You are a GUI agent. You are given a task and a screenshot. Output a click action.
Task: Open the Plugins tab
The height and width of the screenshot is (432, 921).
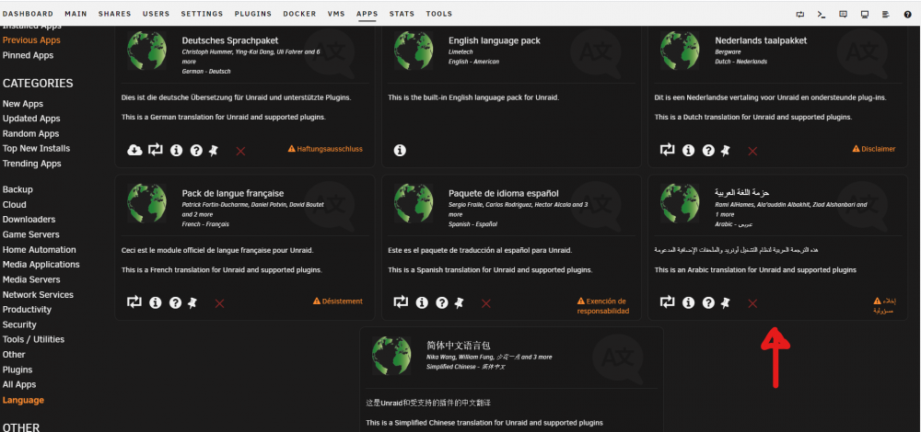(x=253, y=14)
